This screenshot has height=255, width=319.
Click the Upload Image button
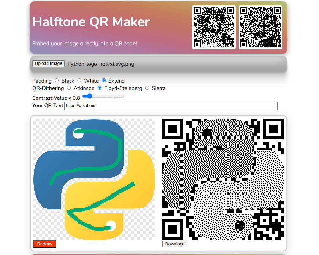point(48,64)
